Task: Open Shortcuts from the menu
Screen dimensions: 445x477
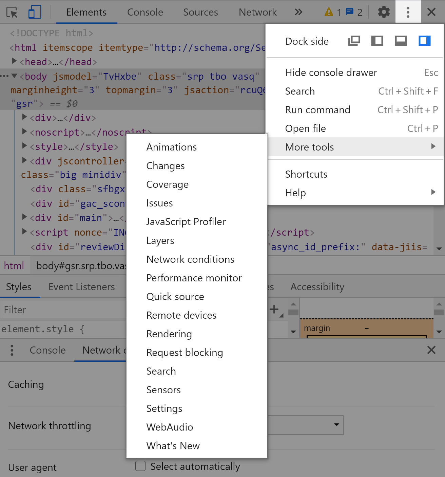Action: coord(355,174)
